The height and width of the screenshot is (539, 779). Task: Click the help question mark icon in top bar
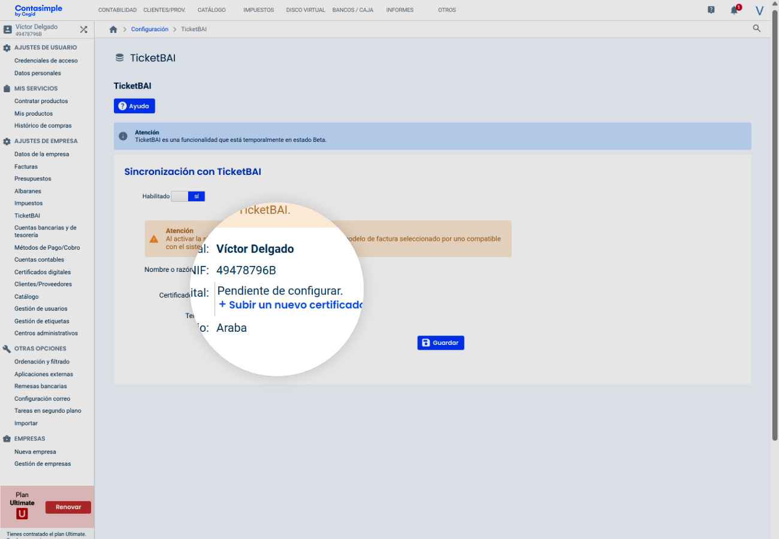tap(711, 10)
